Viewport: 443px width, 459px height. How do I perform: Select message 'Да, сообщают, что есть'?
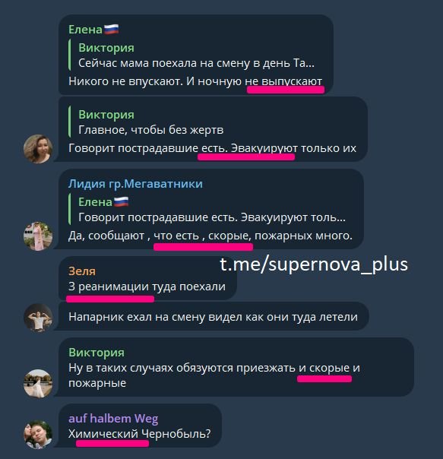tap(210, 236)
